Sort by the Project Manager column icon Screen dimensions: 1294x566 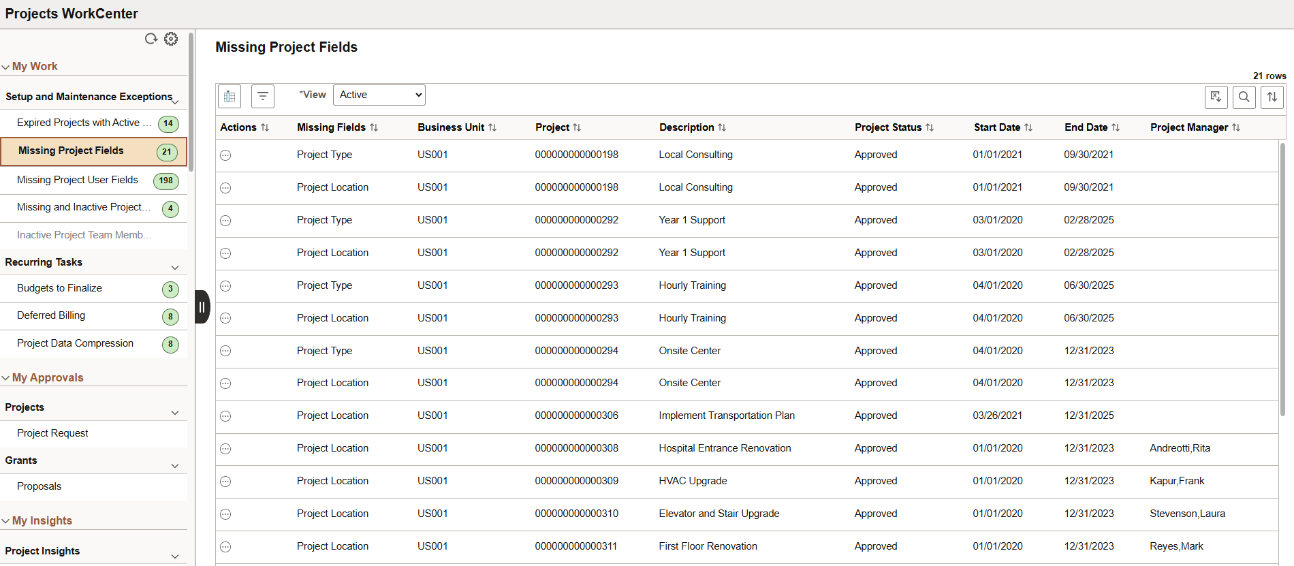1236,127
